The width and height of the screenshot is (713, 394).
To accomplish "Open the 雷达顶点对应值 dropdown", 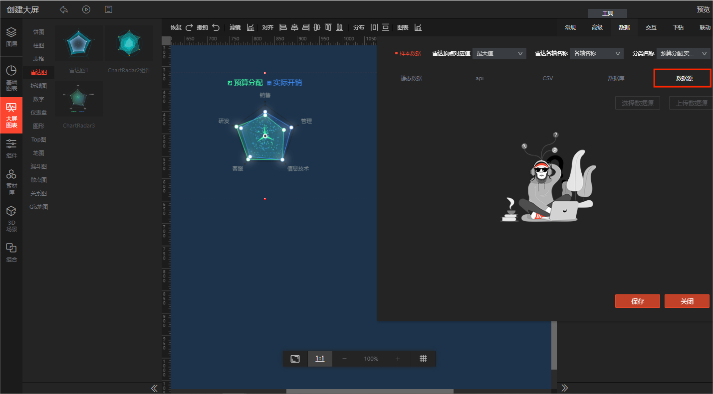I will pos(499,53).
